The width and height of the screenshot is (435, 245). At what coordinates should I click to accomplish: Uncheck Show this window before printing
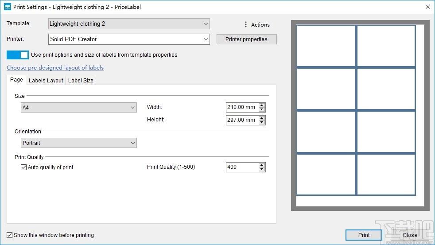click(x=9, y=235)
